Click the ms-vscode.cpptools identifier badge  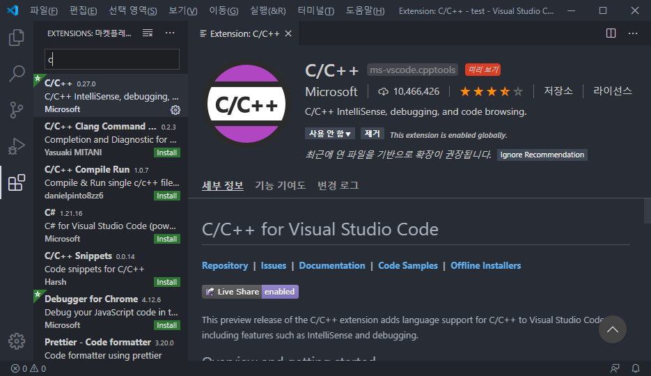[412, 70]
